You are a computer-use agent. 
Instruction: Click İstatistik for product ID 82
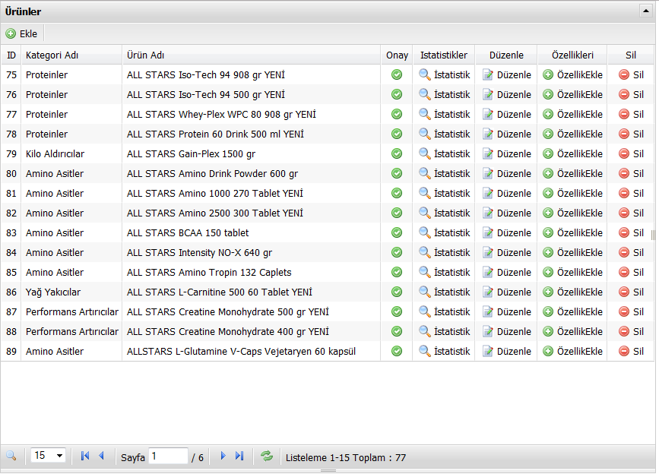point(444,213)
